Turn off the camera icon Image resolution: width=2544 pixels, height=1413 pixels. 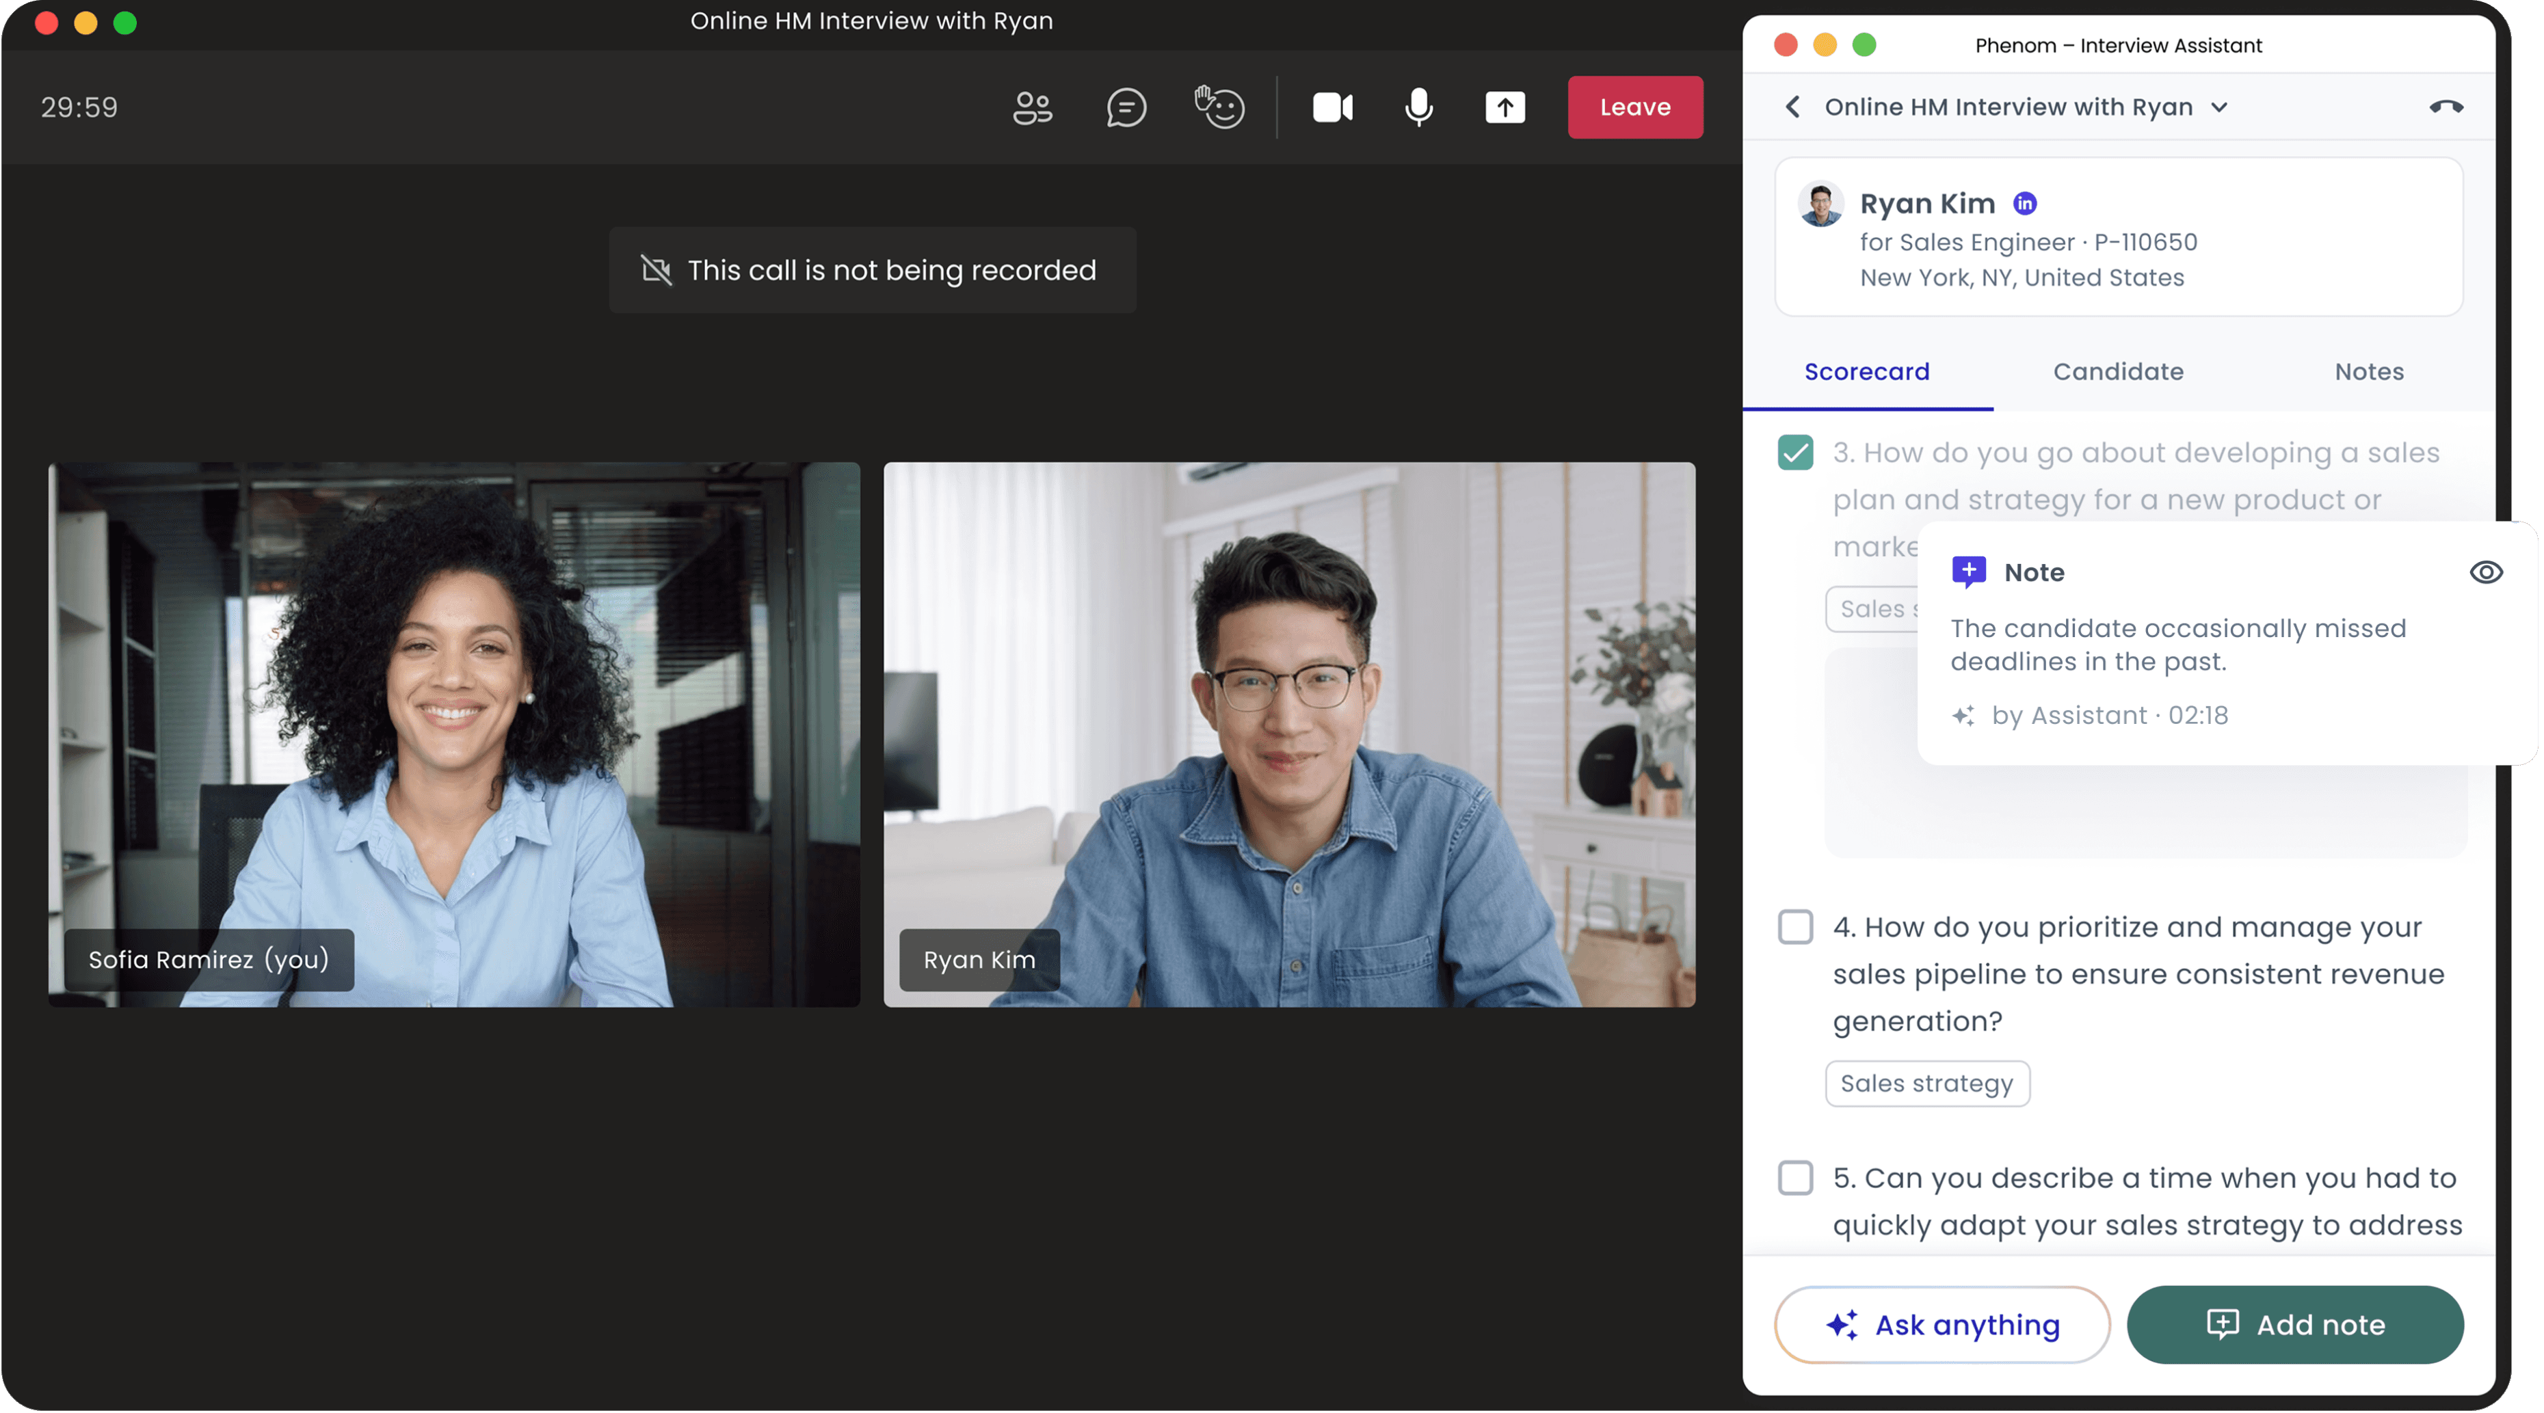[x=1332, y=107]
